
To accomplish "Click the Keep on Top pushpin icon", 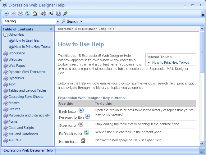I will click(65, 13).
